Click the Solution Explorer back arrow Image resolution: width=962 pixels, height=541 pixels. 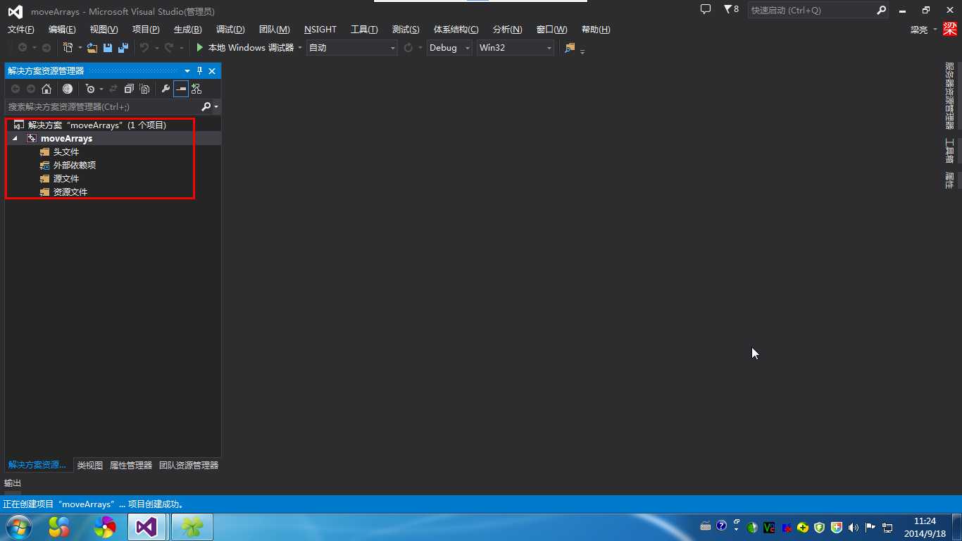pos(15,89)
